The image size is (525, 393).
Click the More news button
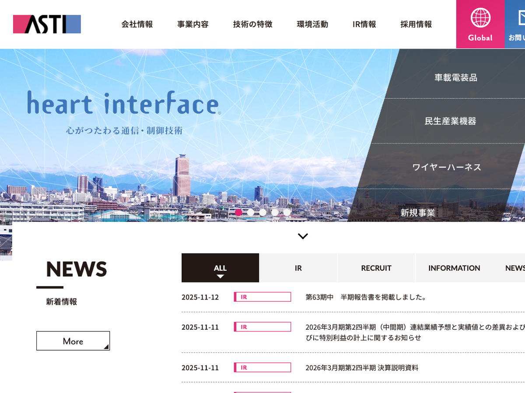[73, 341]
